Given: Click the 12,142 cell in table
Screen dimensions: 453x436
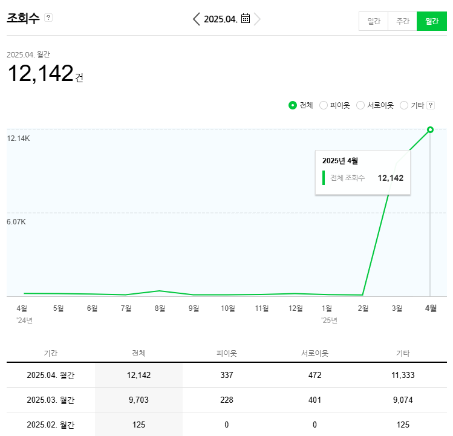Looking at the screenshot, I should coord(139,375).
